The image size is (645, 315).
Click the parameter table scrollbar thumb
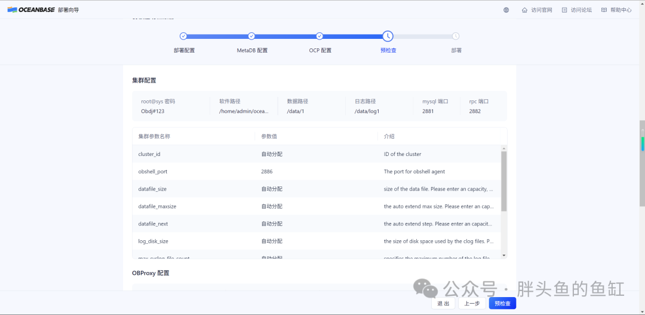click(x=504, y=182)
